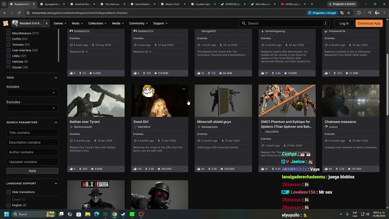The height and width of the screenshot is (219, 389).
Task: Toggle the Vehicles category checkbox
Action: (x=9, y=62)
